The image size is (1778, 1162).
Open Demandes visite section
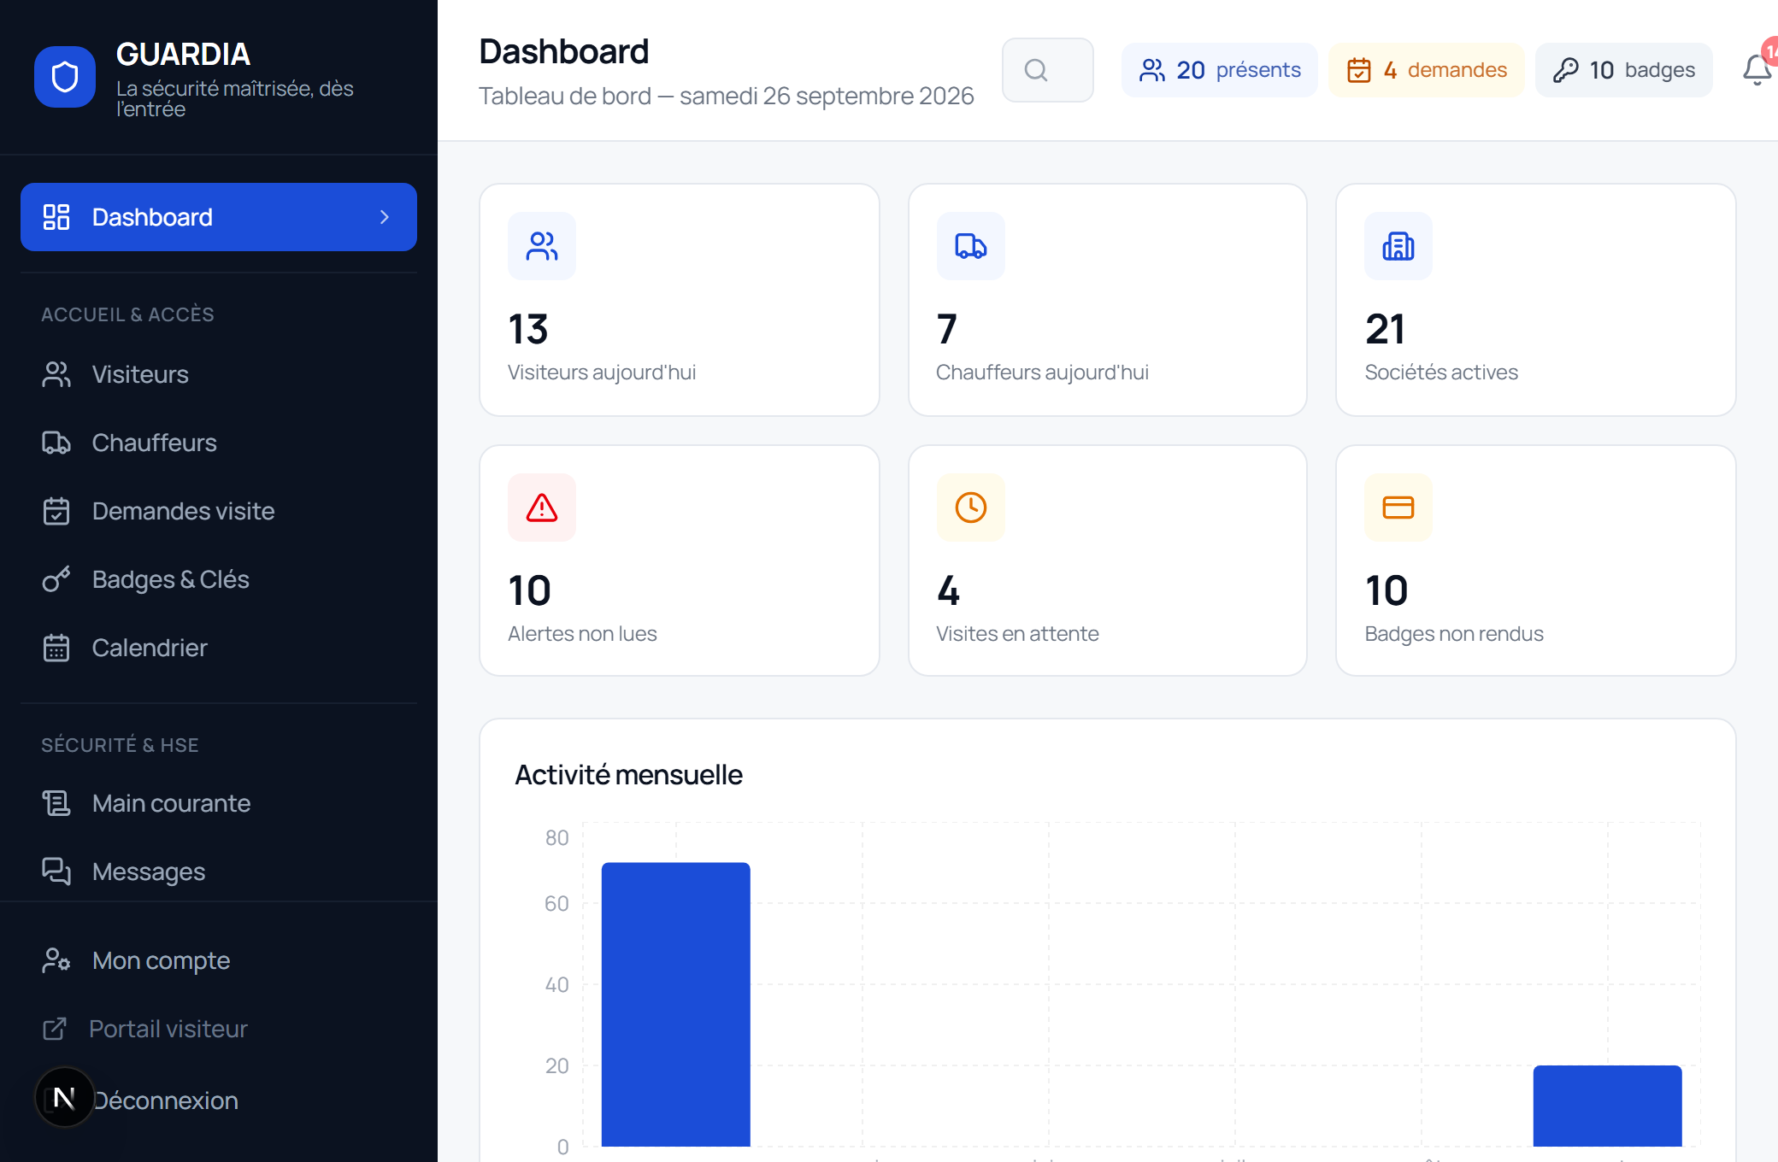219,511
